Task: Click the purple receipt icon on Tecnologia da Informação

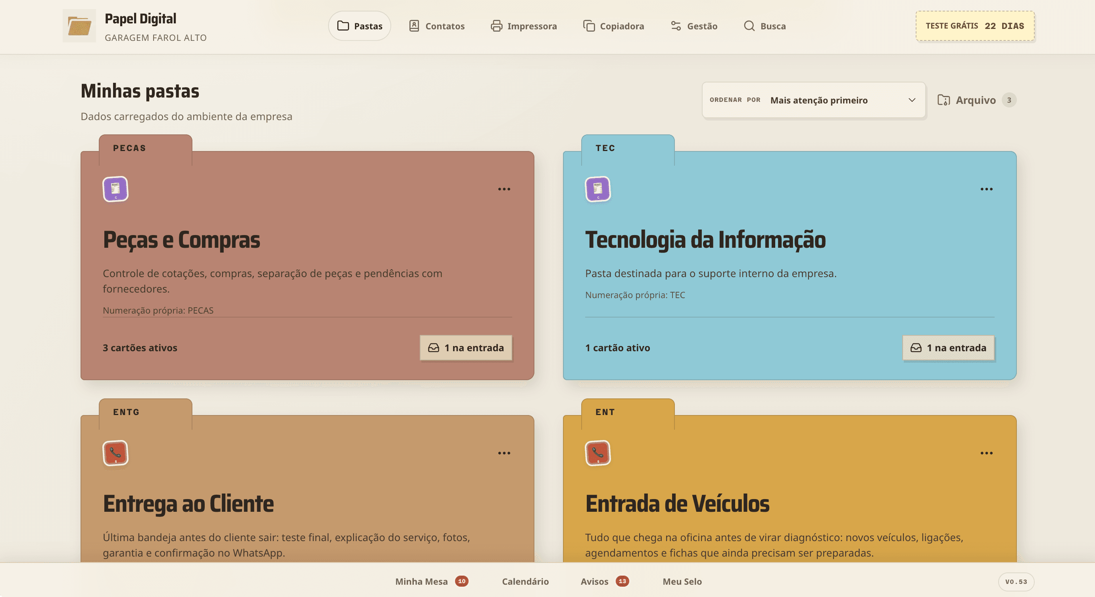Action: coord(598,189)
